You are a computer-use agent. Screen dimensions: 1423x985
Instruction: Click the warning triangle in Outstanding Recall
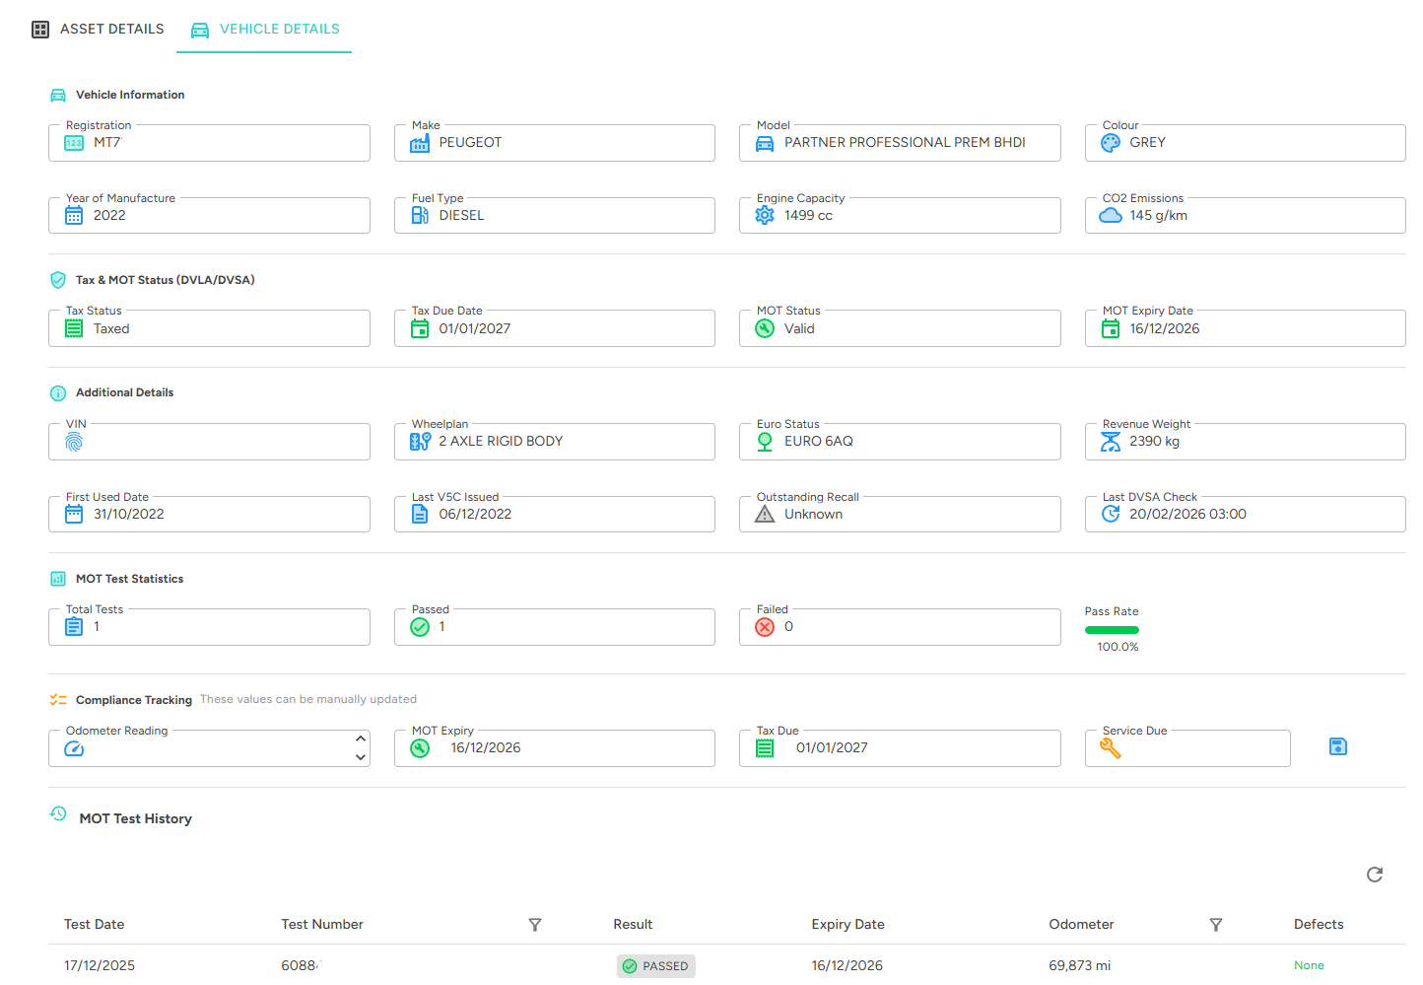tap(765, 514)
